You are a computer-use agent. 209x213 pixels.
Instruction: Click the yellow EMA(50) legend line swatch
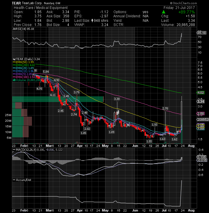(14, 62)
